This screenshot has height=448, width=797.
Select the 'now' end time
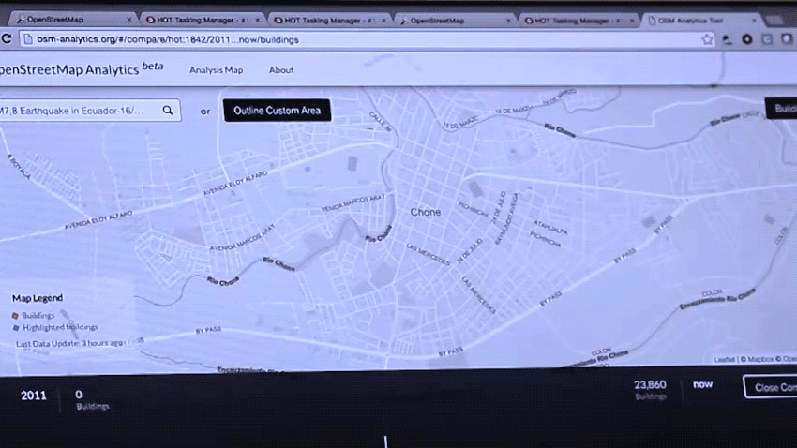(702, 384)
